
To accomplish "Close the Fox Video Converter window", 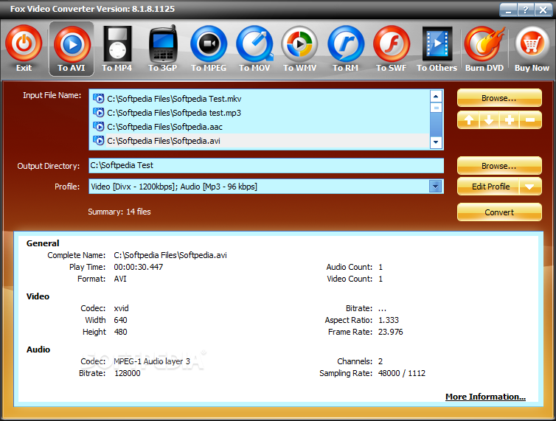I will (x=543, y=10).
